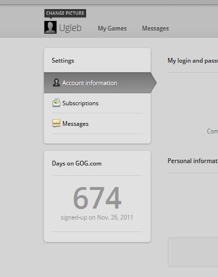Open the My Games tab
218x277 pixels.
tap(112, 28)
